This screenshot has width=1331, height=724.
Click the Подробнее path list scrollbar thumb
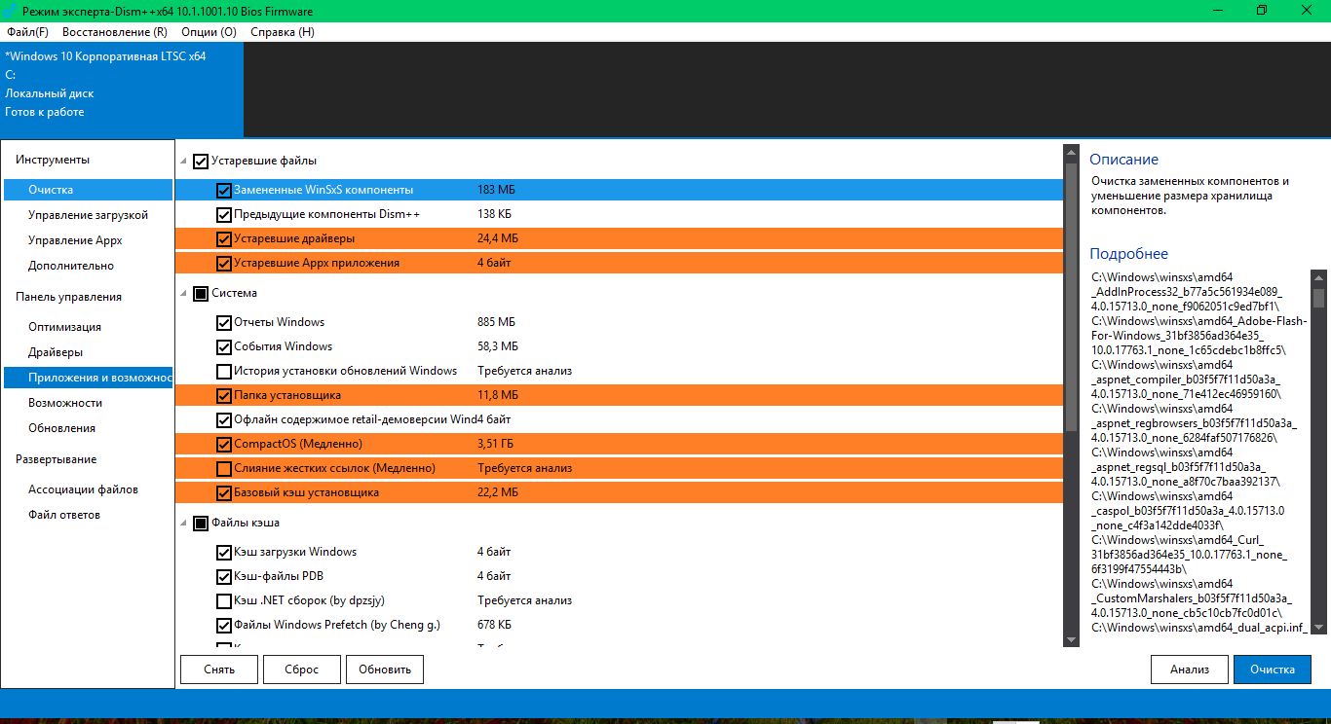point(1319,298)
